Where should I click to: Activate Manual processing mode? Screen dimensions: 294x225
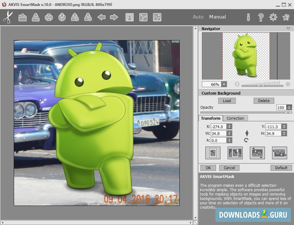(x=217, y=17)
